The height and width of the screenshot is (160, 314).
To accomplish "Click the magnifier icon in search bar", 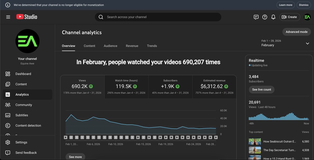I will 101,17.
